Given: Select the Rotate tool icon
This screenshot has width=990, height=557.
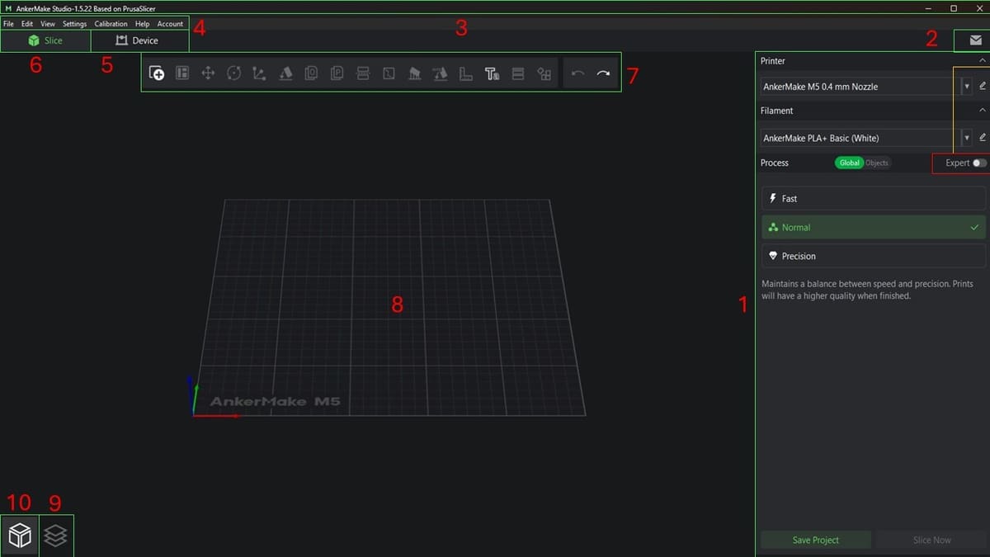Looking at the screenshot, I should [233, 73].
